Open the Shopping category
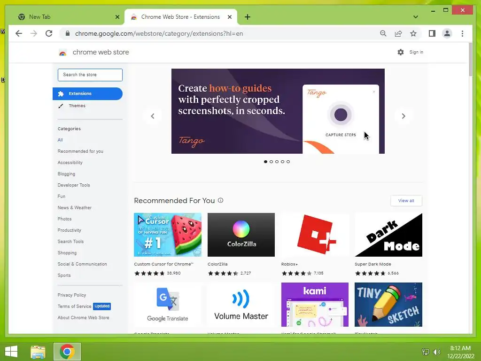481x361 pixels. (67, 253)
